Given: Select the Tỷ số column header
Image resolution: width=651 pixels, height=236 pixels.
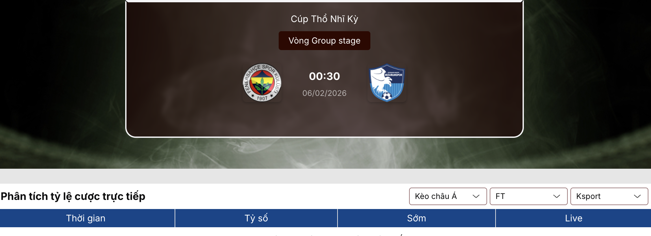Looking at the screenshot, I should tap(256, 218).
